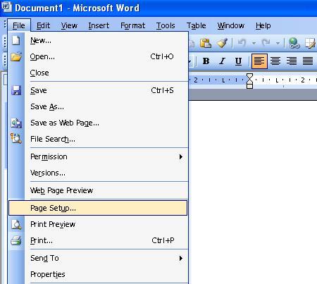Viewport: 317px width, 284px height.
Task: Activate the Format Painter brush icon
Action: click(222, 43)
